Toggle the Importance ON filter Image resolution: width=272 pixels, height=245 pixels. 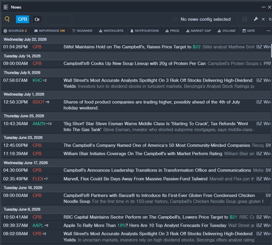click(50, 31)
